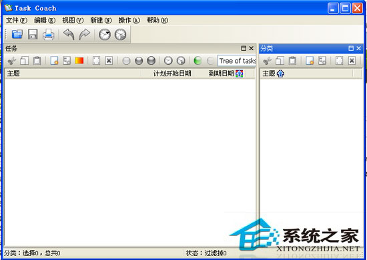
Task: Start tracking effort for the selected task
Action: (168, 61)
